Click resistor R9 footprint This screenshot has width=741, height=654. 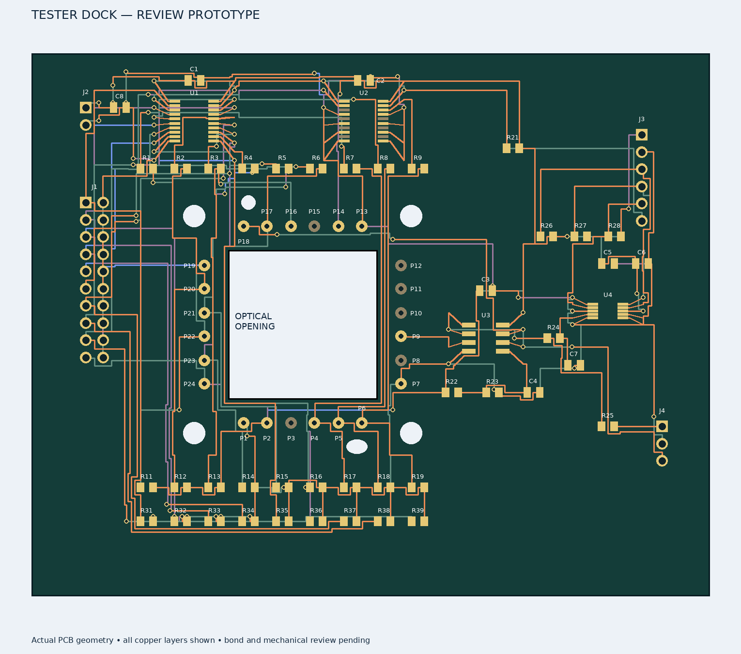(418, 169)
